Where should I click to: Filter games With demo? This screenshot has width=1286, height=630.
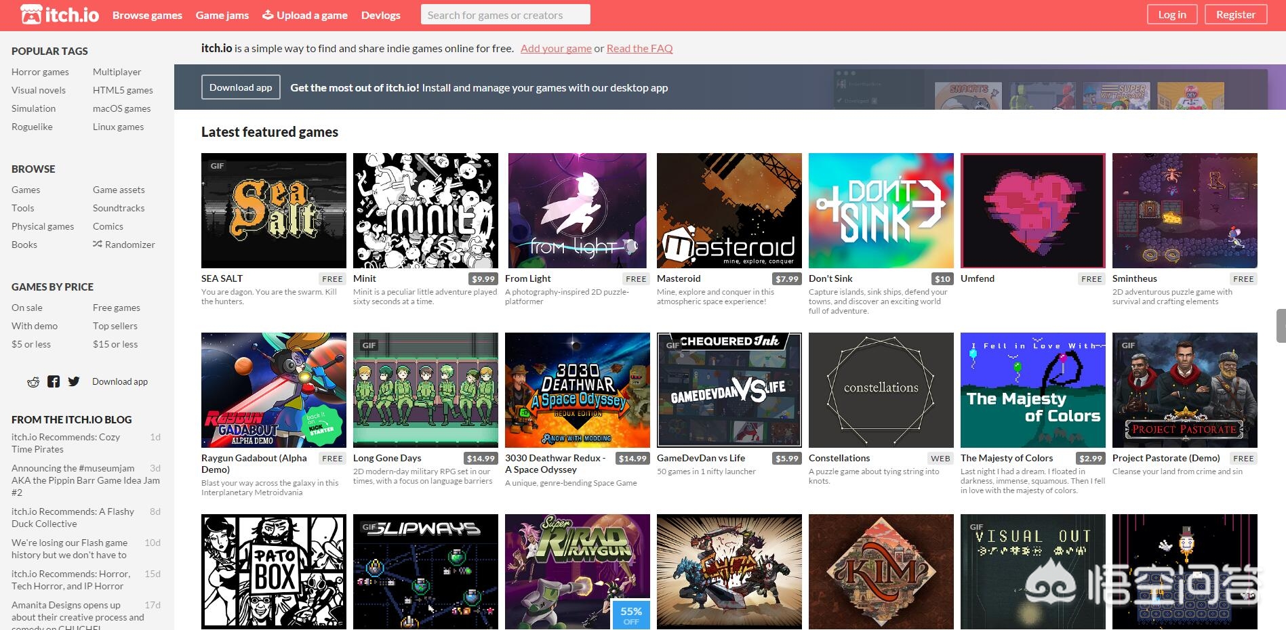pos(35,326)
